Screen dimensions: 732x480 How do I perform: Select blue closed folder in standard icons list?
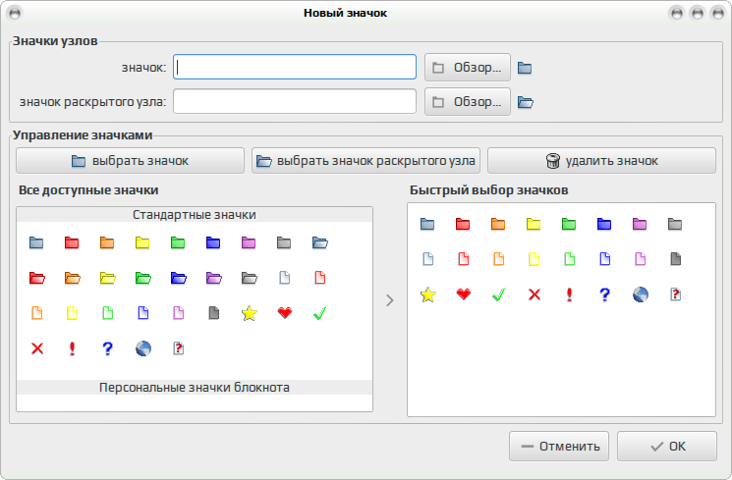[213, 242]
